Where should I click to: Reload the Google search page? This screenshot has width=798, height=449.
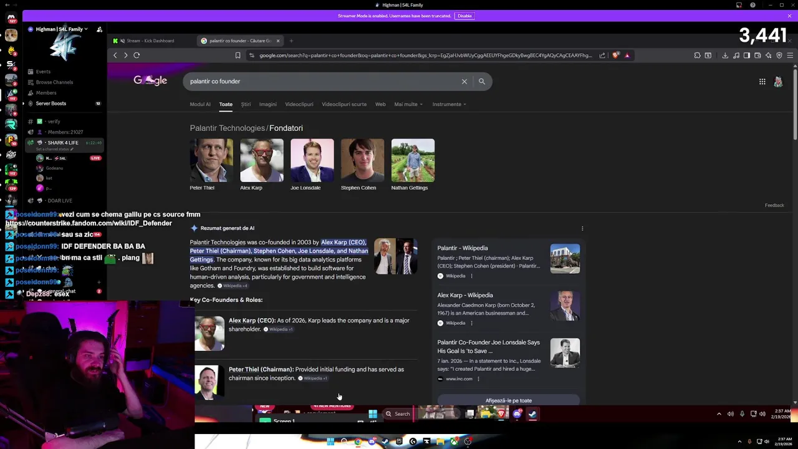(x=137, y=55)
